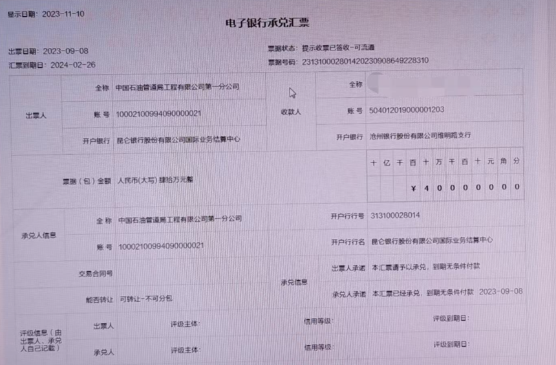Select 出票人 全称 中国石油管道局工程有限公司第一分公司
556x365 pixels.
pyautogui.click(x=177, y=87)
